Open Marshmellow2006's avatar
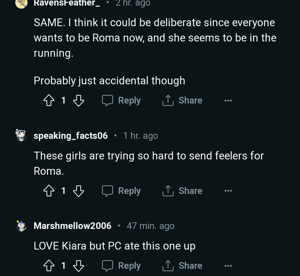This screenshot has width=300, height=276. 21,226
